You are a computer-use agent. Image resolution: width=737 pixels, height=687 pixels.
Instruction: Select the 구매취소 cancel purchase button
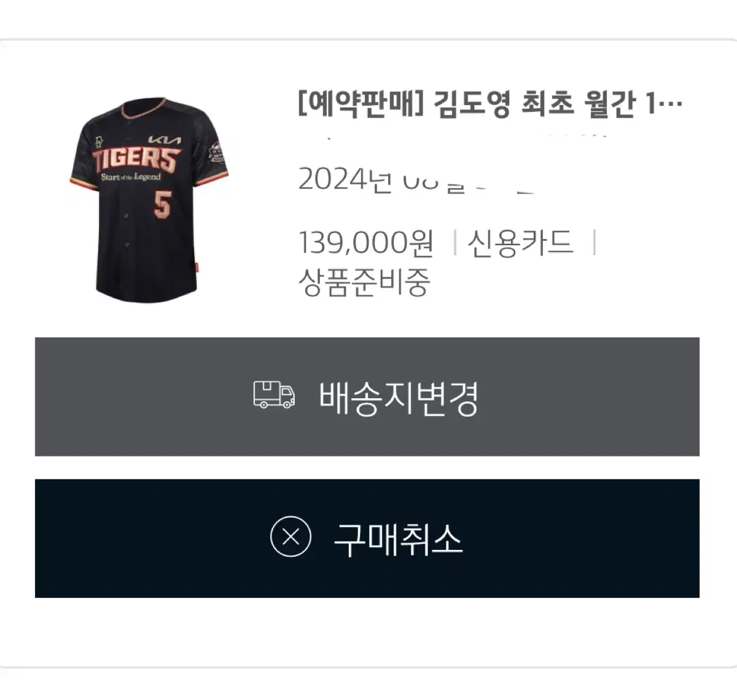point(367,538)
